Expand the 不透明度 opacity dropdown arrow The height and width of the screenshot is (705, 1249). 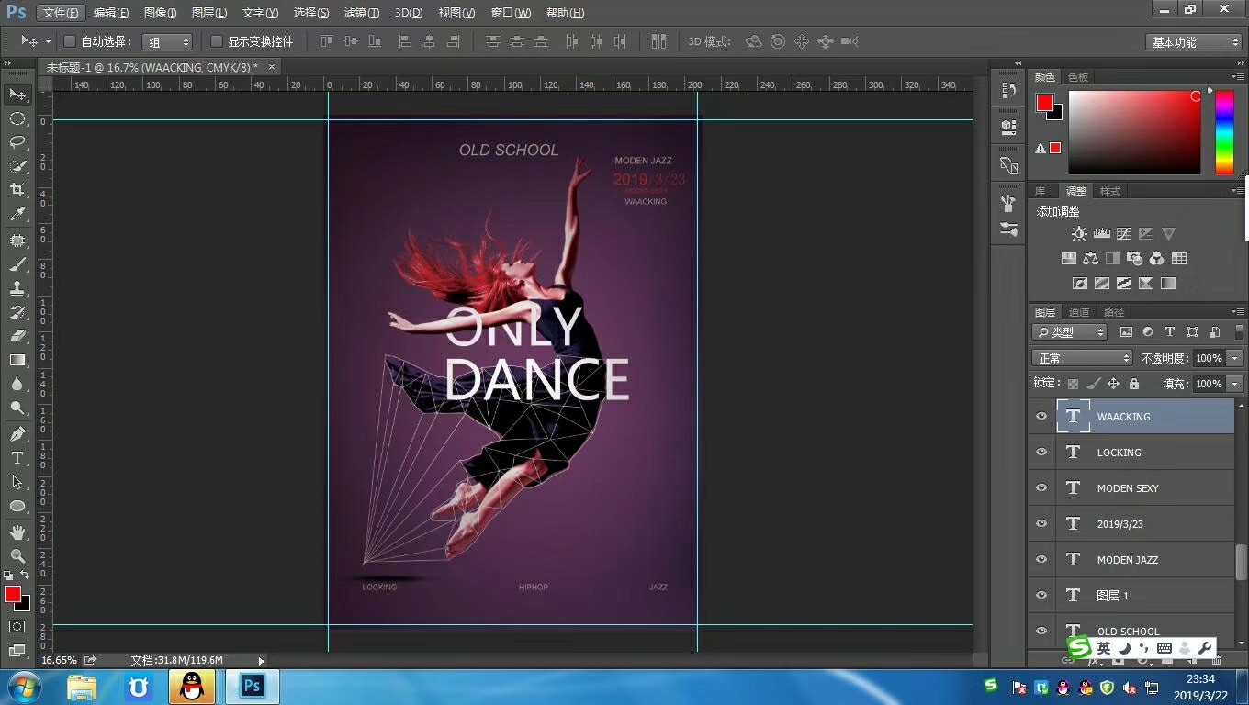click(x=1235, y=358)
